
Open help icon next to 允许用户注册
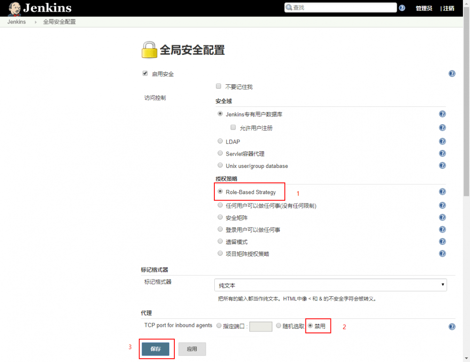coord(442,127)
